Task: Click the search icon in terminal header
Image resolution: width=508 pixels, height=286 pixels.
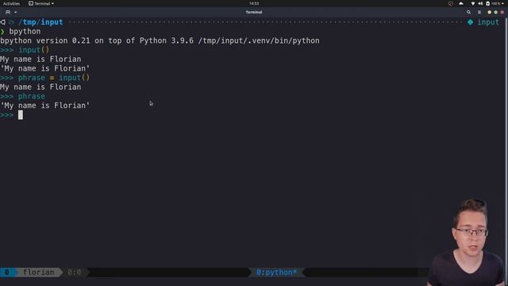Action: 468,13
